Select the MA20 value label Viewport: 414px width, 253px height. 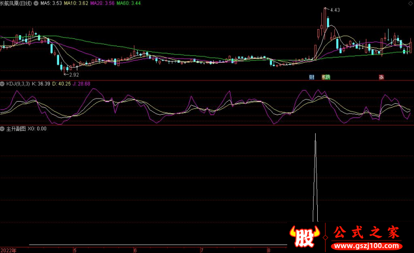pyautogui.click(x=102, y=3)
